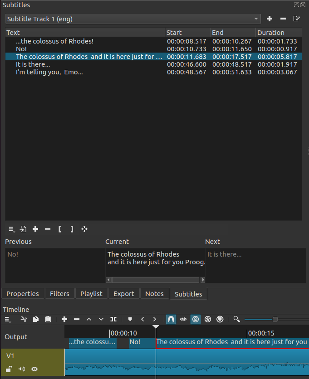Paste clip in the timeline toolbar
The width and height of the screenshot is (309, 379).
(x=48, y=319)
